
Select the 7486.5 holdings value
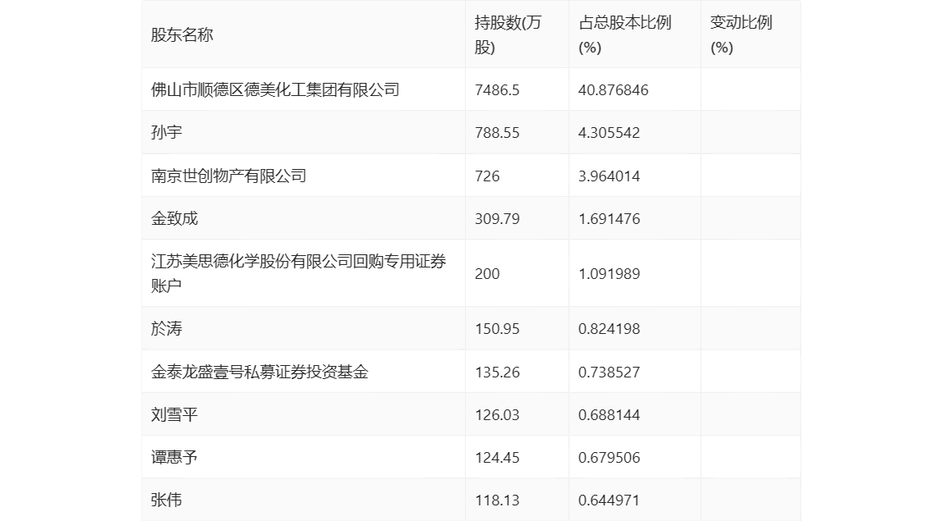coord(497,90)
